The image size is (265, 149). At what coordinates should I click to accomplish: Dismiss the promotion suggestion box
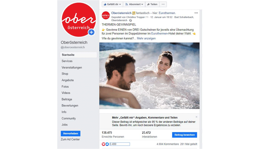tap(196, 117)
